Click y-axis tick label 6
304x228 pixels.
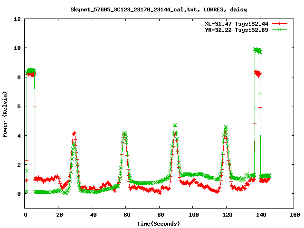pyautogui.click(x=19, y=106)
